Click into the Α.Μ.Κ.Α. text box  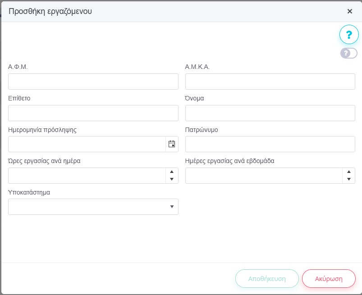(270, 82)
